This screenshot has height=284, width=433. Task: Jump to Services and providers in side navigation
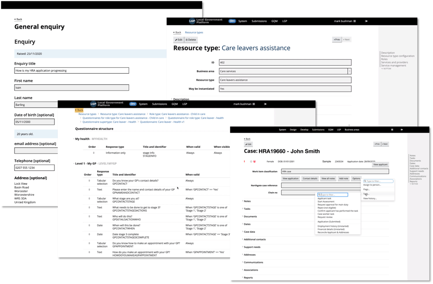[395, 63]
